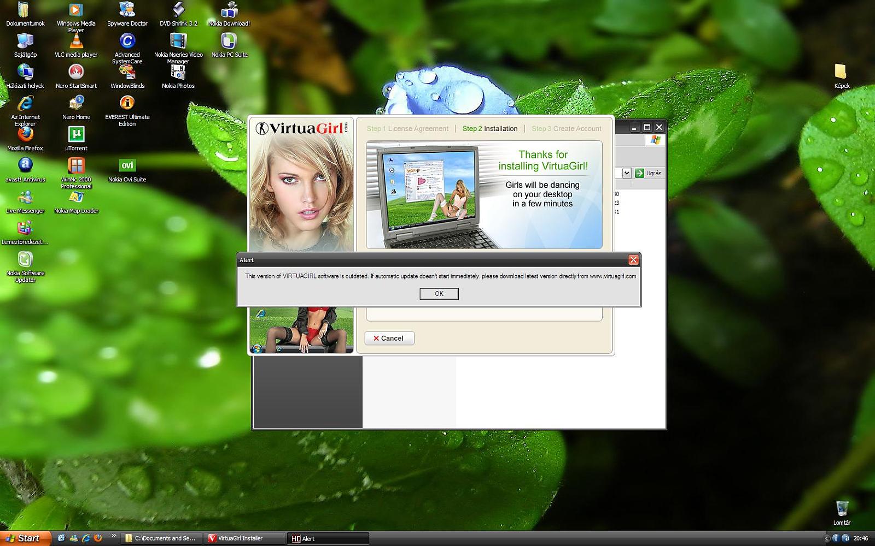
Task: Open EVEREST Ultimate Edition icon
Action: click(127, 111)
